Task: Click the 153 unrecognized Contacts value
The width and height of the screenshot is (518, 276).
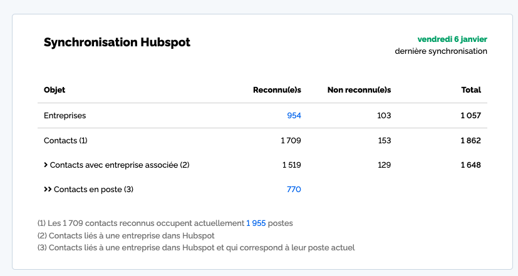Action: [x=384, y=141]
